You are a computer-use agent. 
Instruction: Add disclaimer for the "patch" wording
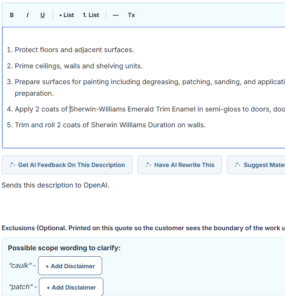click(x=71, y=287)
